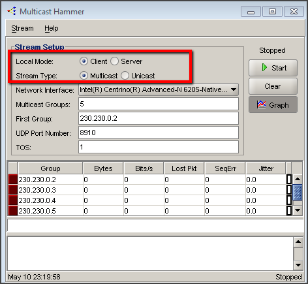
Task: Click the blue scrollbar thumb in group table
Action: click(x=298, y=192)
